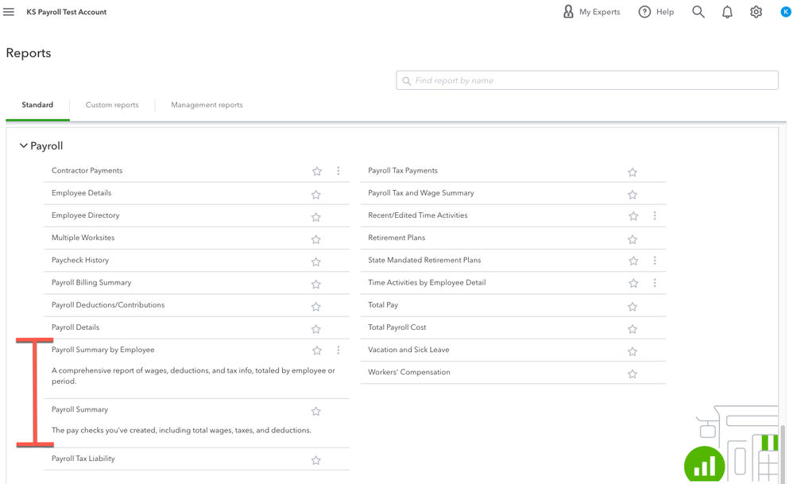The image size is (793, 484).
Task: Open more options for Contractor Payments
Action: point(338,171)
